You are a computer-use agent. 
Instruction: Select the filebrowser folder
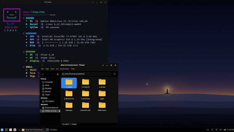102,106
